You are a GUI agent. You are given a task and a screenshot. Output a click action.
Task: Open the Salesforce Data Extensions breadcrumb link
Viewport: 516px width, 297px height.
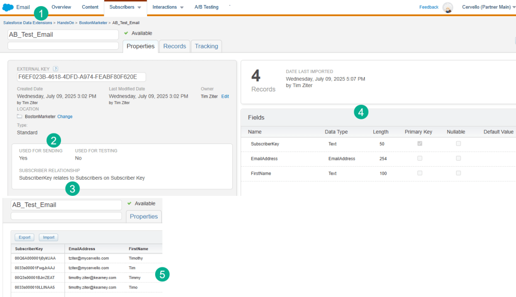pyautogui.click(x=27, y=23)
